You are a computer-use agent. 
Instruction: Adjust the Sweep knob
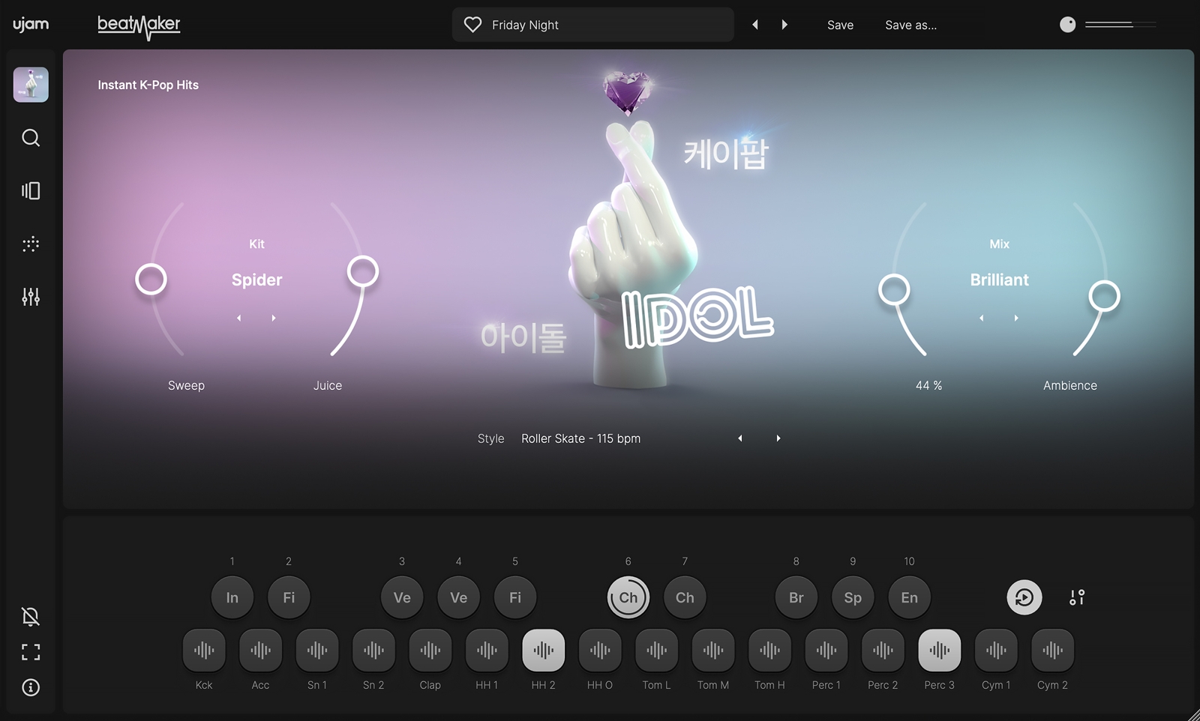[x=151, y=278]
